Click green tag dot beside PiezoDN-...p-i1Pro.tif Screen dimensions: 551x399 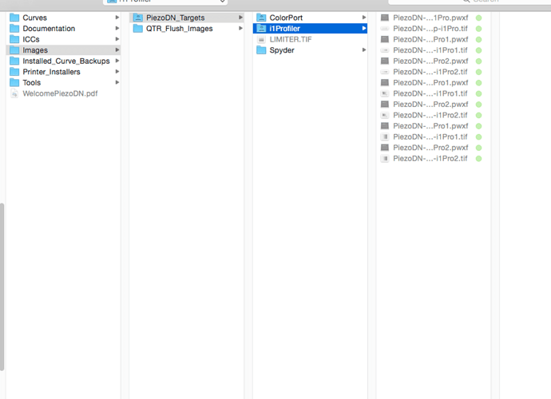(x=478, y=29)
